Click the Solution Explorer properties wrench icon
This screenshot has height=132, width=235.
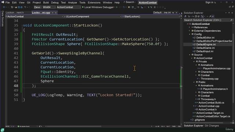pyautogui.click(x=210, y=16)
